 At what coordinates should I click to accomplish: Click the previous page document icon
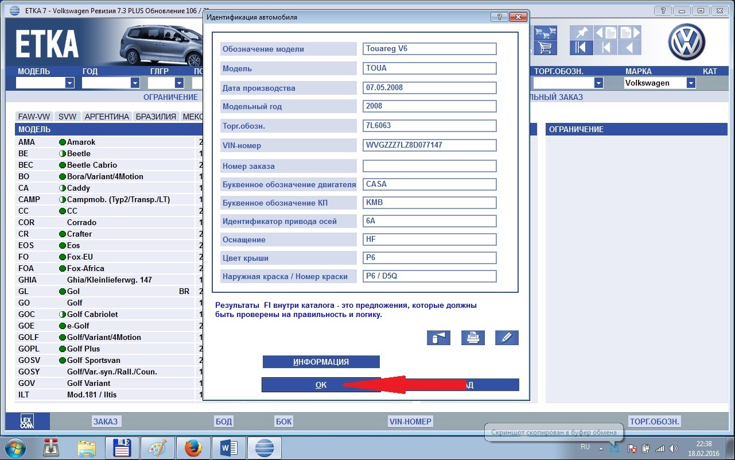(606, 33)
